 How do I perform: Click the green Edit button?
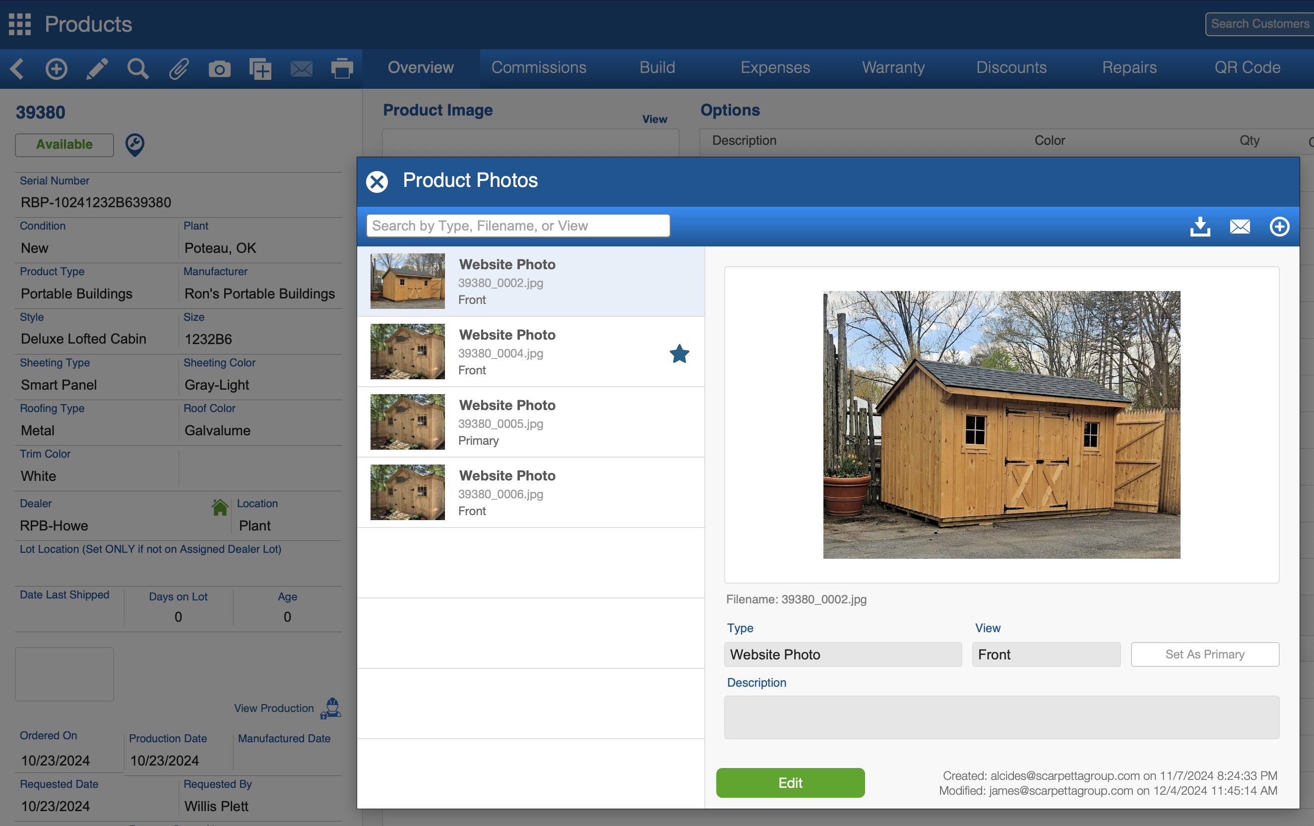click(x=790, y=782)
